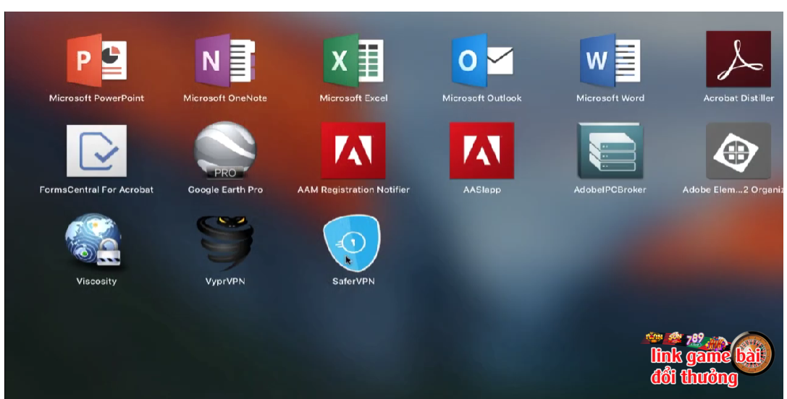The image size is (787, 399).
Task: Click the "Microsoft OneNote" label
Action: [225, 98]
